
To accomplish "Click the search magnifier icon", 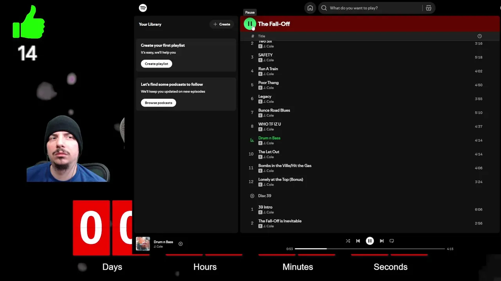I will (x=324, y=8).
